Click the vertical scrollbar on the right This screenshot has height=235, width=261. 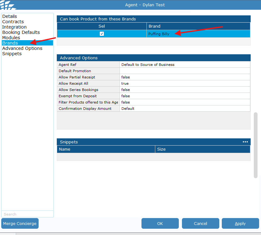(256, 145)
